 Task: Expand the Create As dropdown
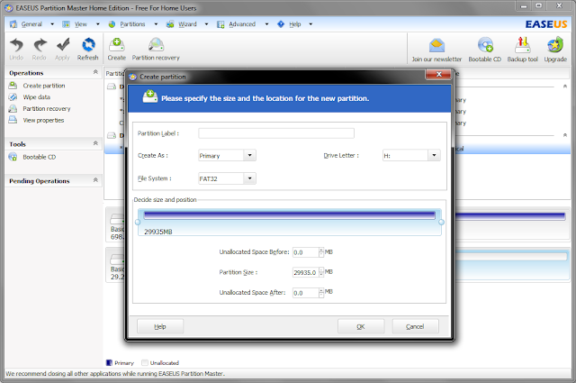[x=250, y=155]
